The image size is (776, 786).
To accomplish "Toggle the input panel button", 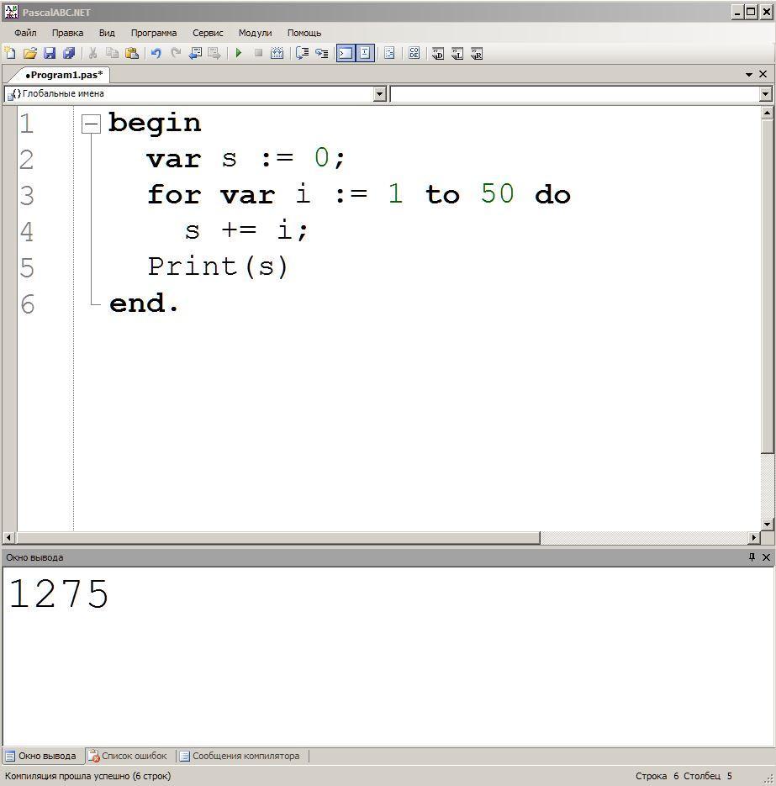I will pos(365,53).
